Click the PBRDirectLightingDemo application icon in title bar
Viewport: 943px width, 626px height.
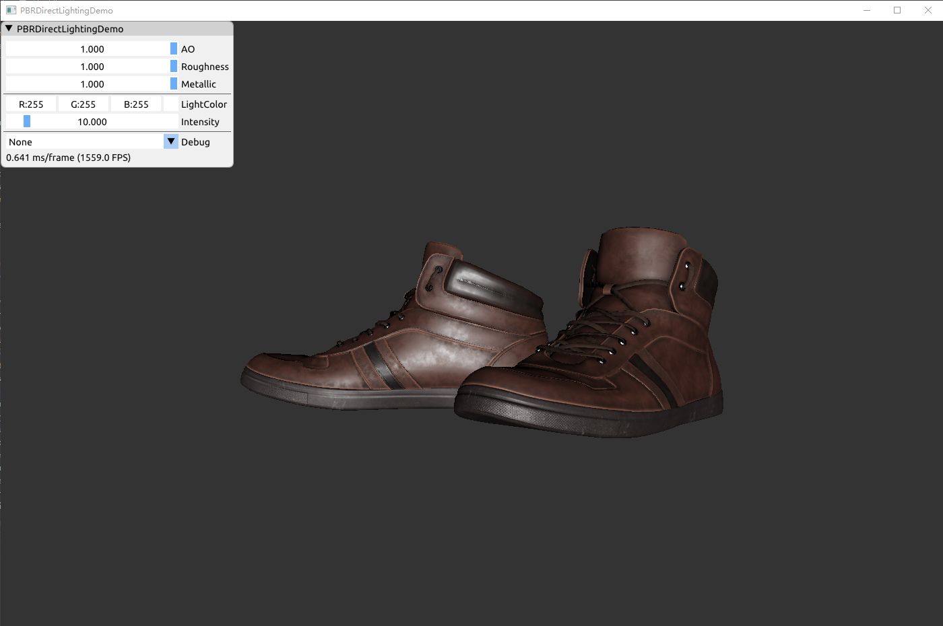click(11, 10)
